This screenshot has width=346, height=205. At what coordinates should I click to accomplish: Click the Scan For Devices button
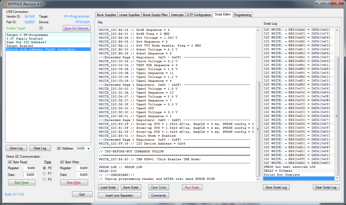(x=77, y=28)
